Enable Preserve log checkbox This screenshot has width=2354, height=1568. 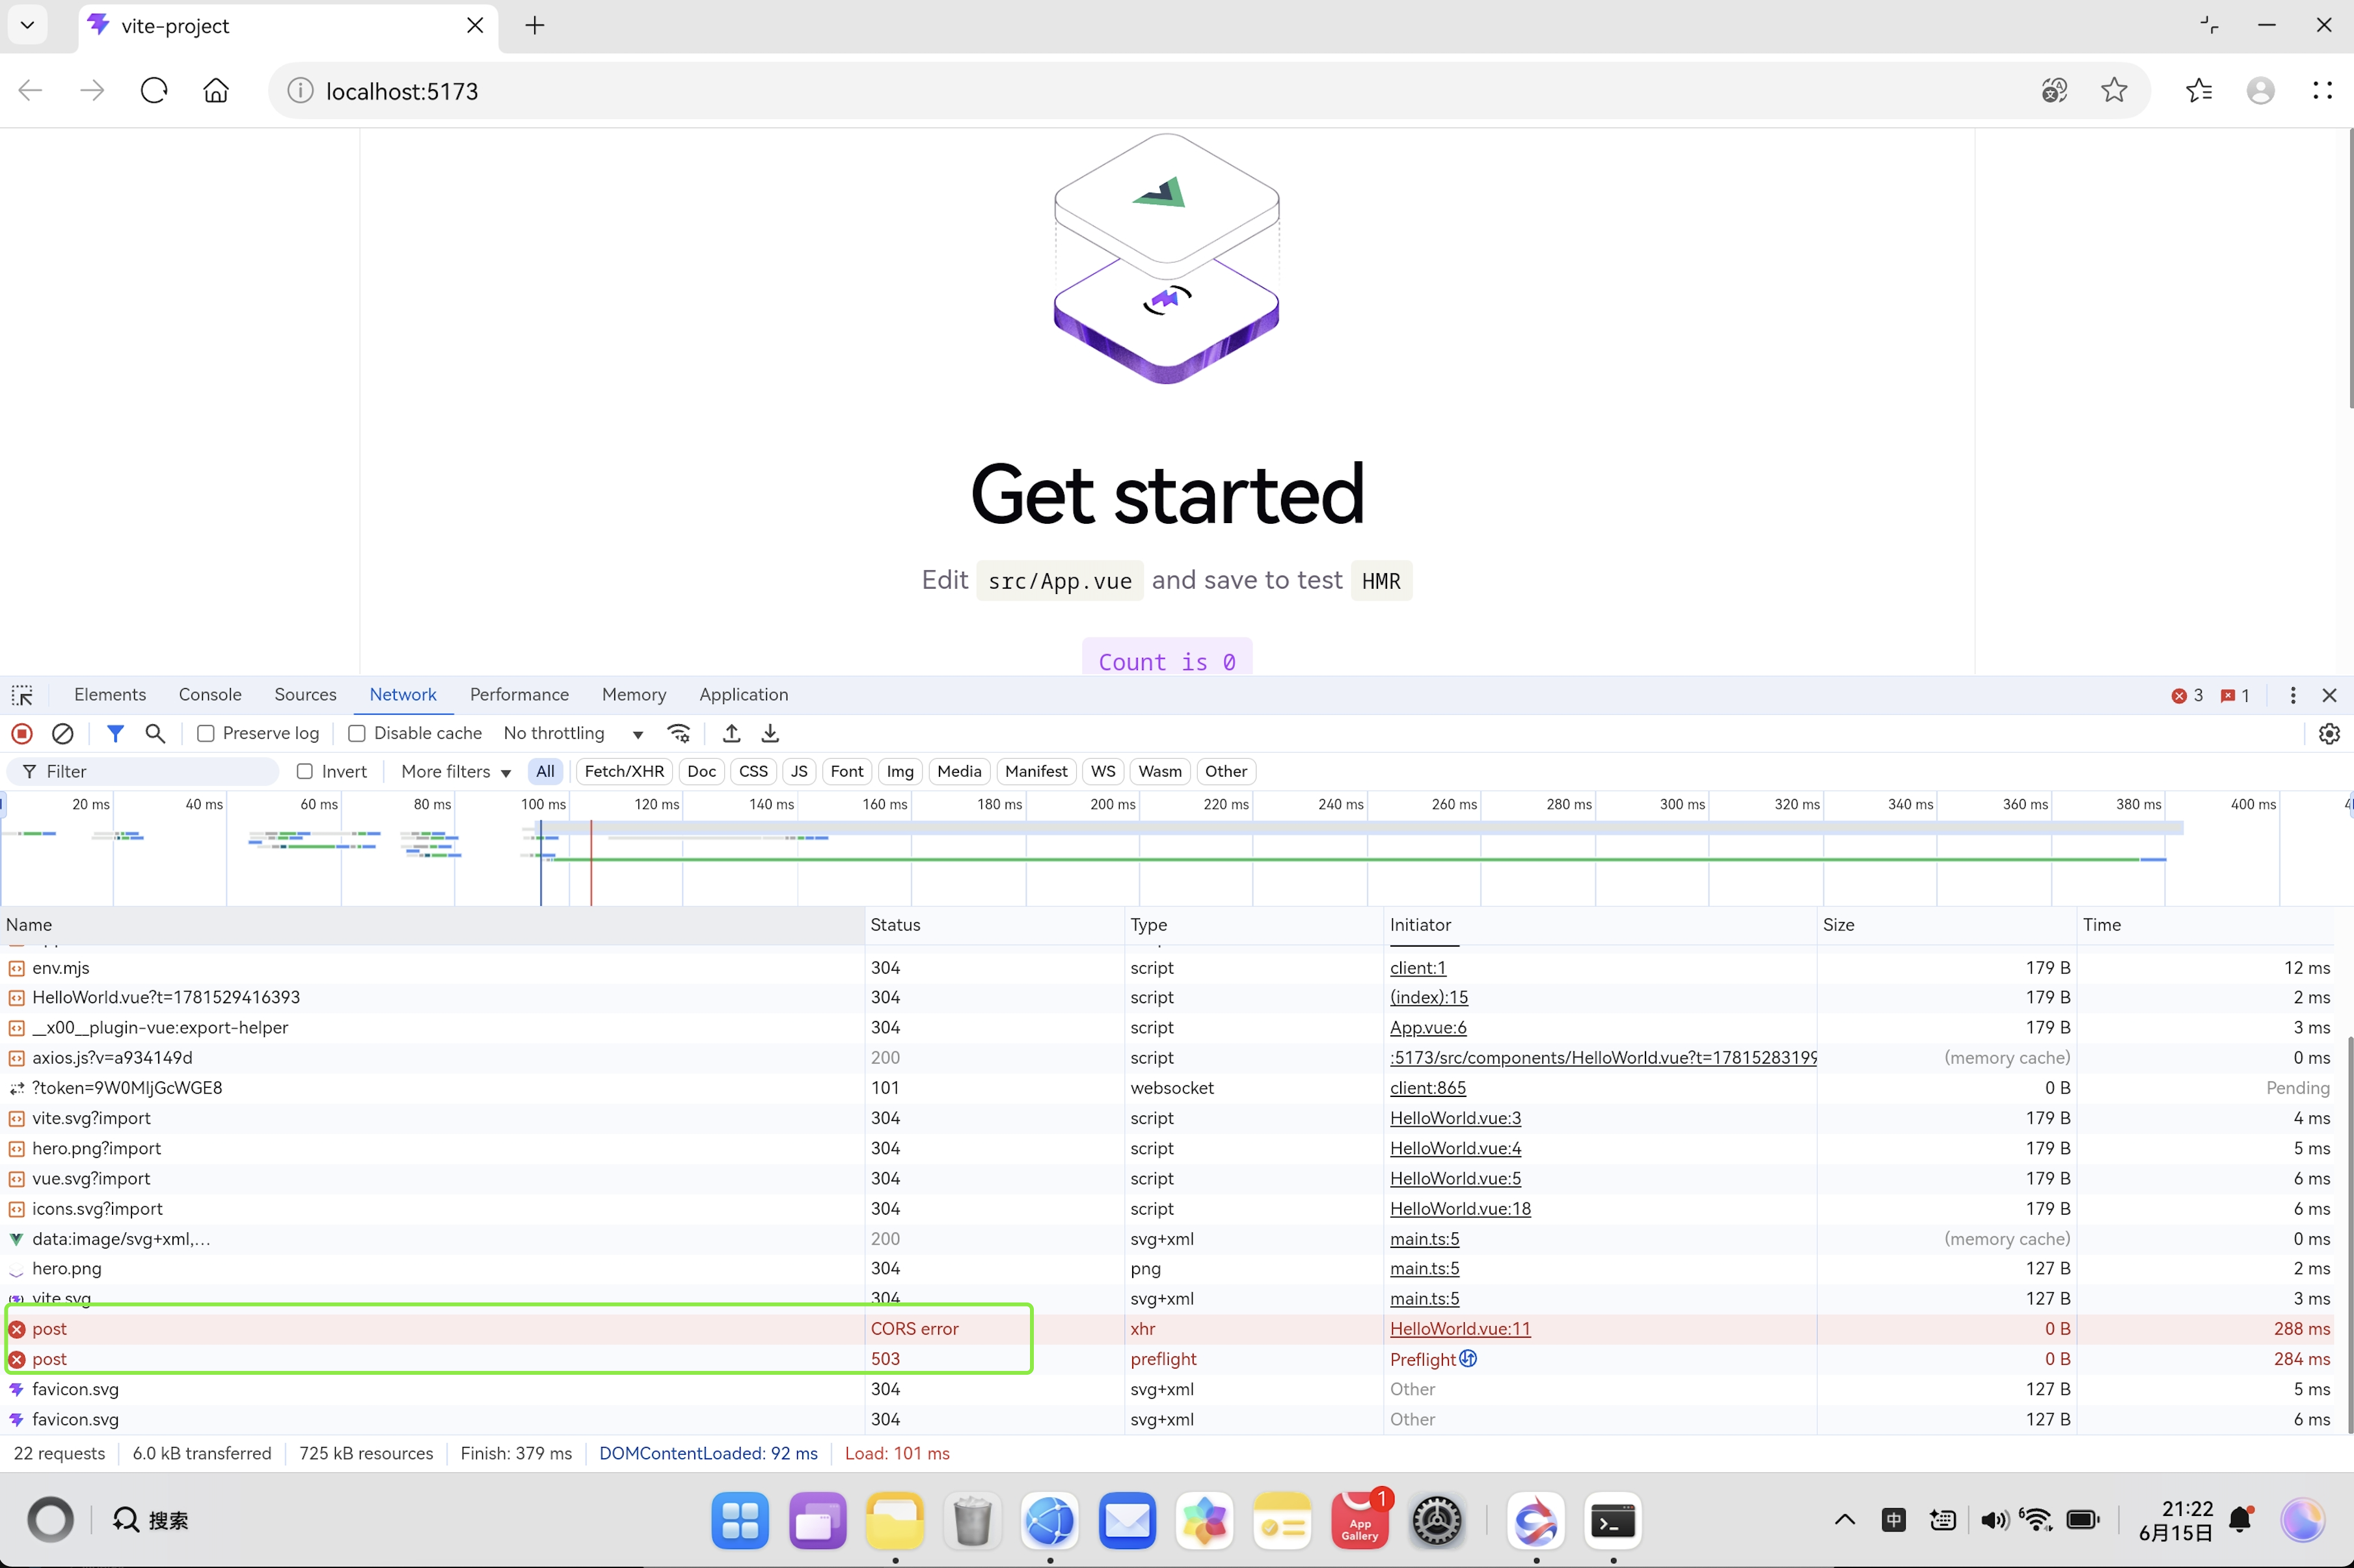(206, 734)
